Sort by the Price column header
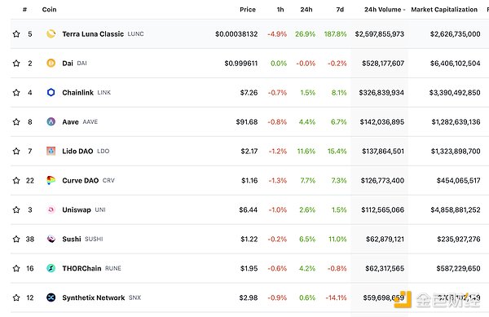This screenshot has width=489, height=317. tap(248, 10)
